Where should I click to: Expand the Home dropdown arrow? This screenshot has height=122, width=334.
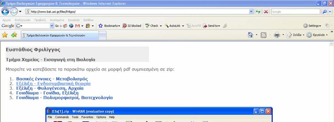257,35
